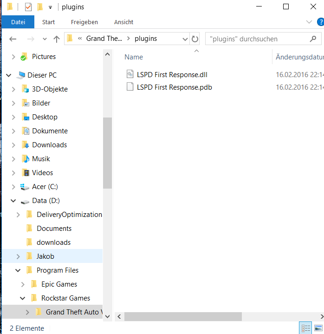Click the new folder quick access icon
The width and height of the screenshot is (324, 334).
[x=40, y=7]
